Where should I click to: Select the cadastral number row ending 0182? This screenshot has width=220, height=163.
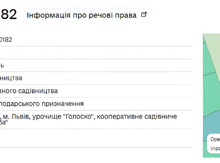click(x=6, y=40)
